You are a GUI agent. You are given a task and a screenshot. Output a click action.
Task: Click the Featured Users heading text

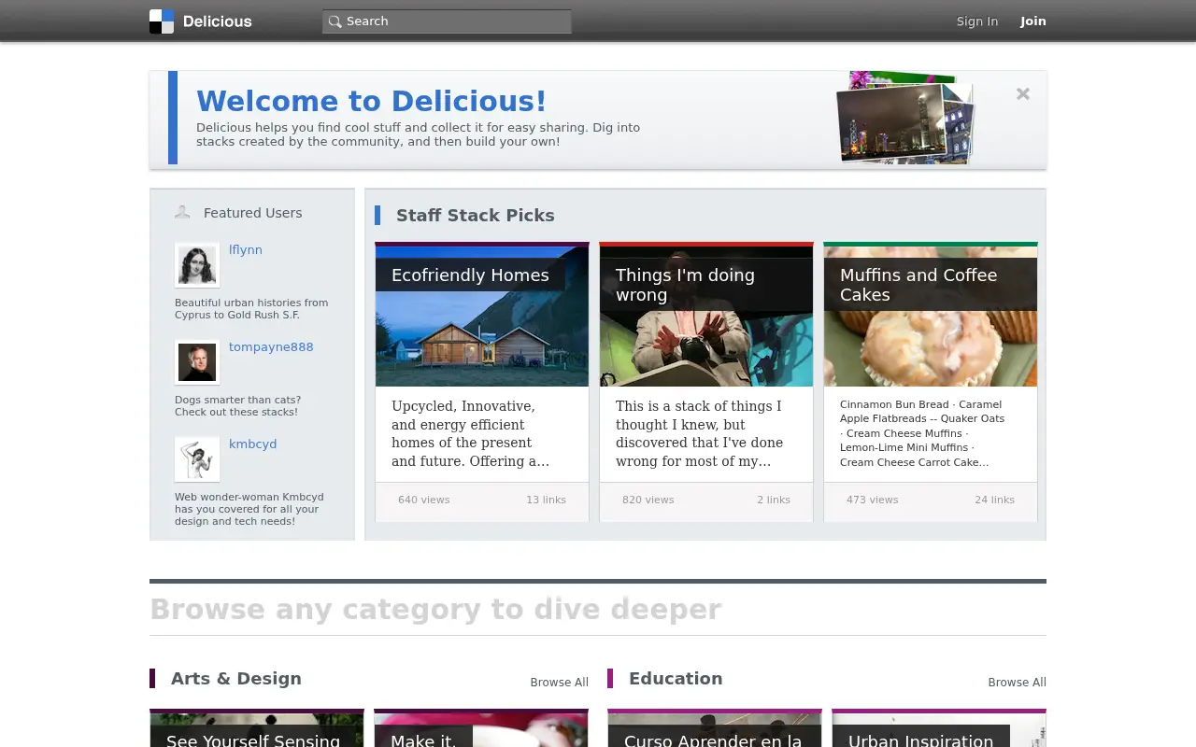point(252,213)
